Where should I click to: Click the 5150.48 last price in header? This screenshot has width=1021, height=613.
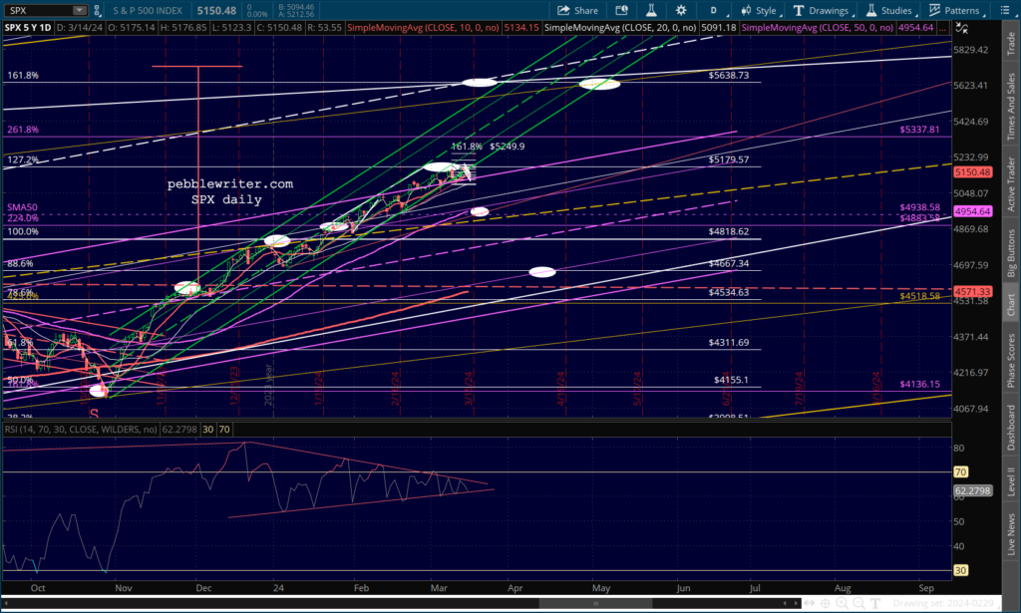[x=216, y=10]
